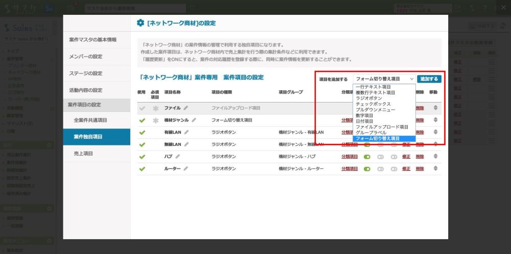511x254 pixels.
Task: Select the 案件独自項目 sidebar item
Action: 97,137
